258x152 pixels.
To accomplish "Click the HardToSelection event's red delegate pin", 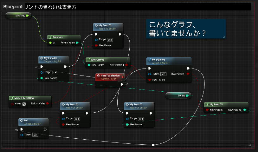I will tap(123, 77).
